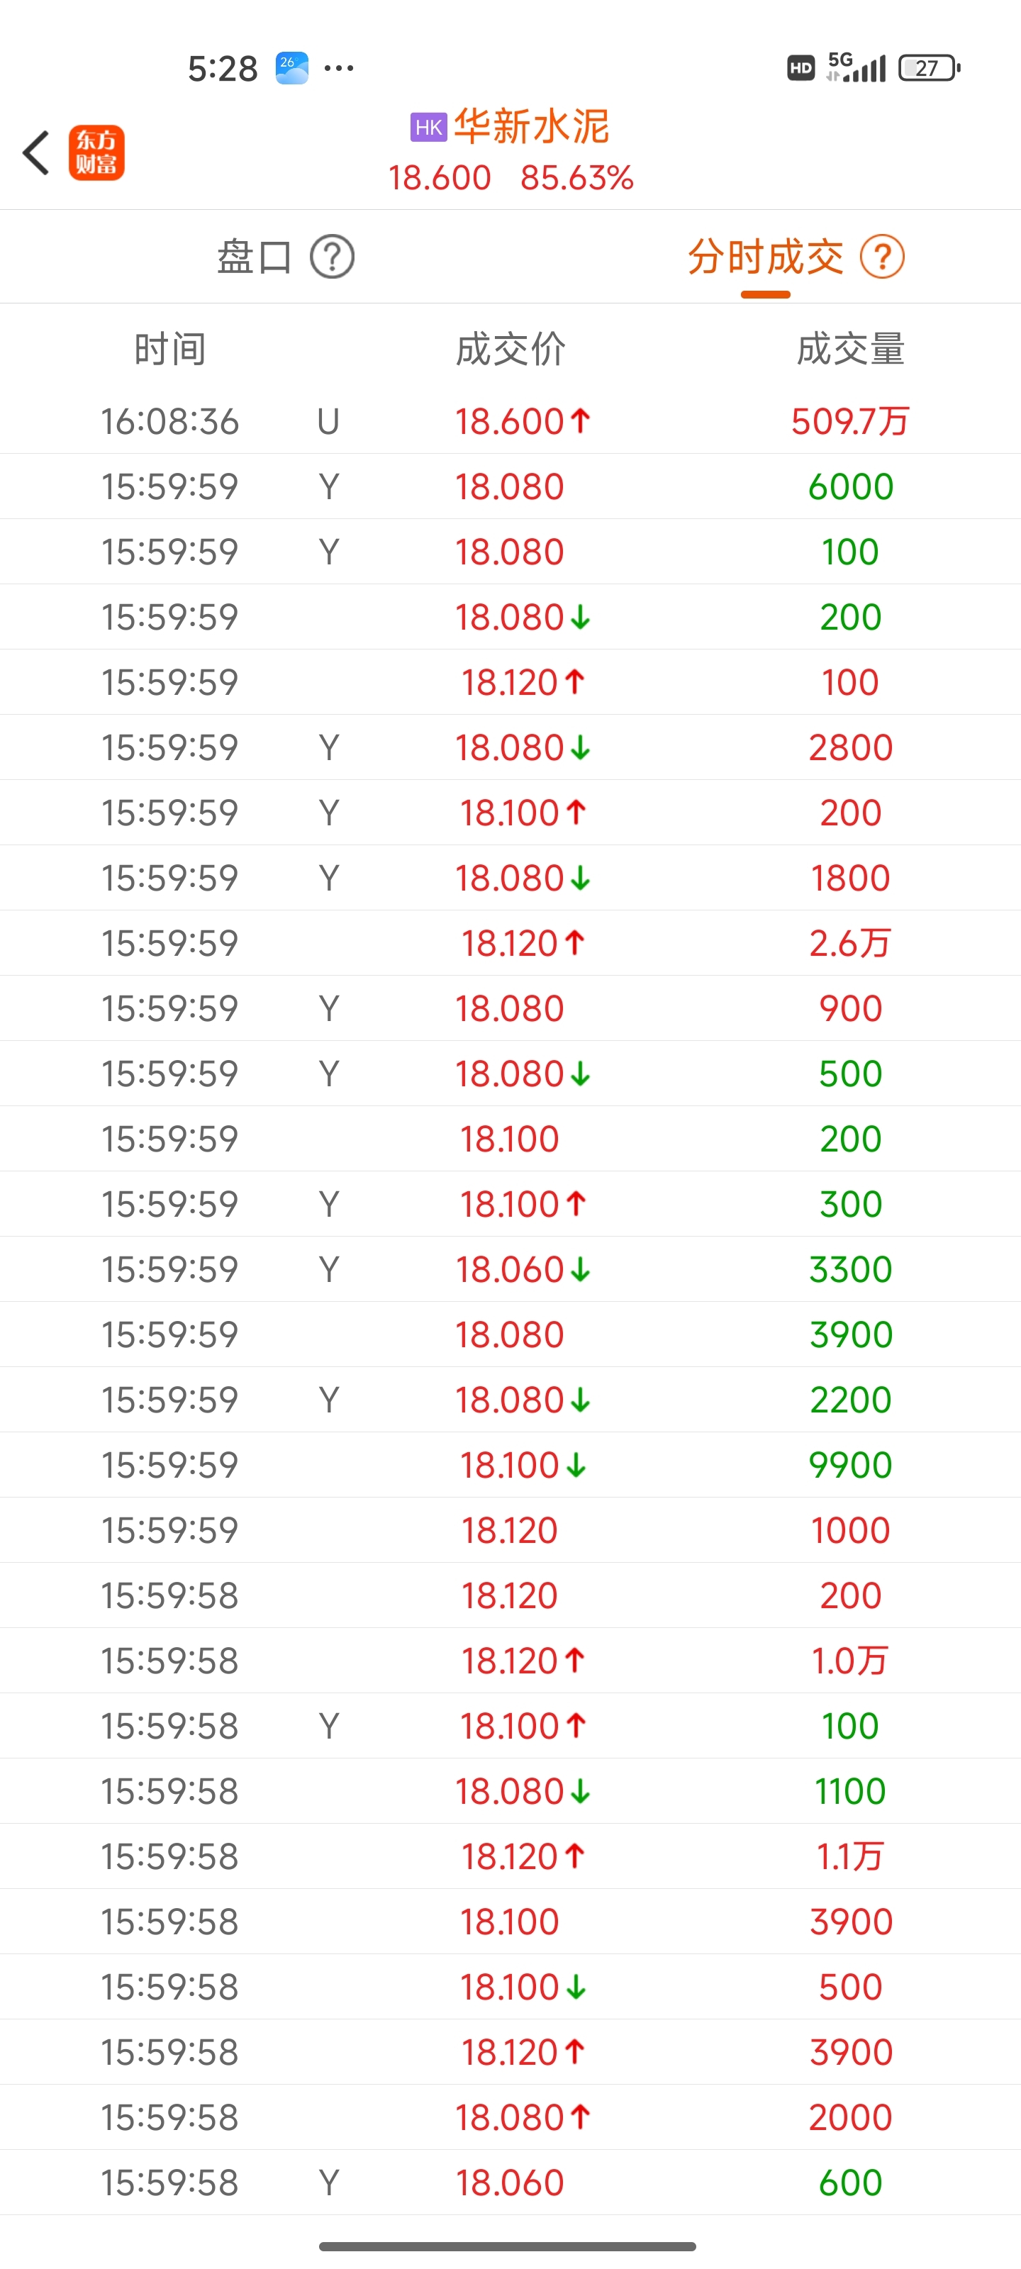
Task: Select the 16:08:36 trade row
Action: [x=510, y=421]
